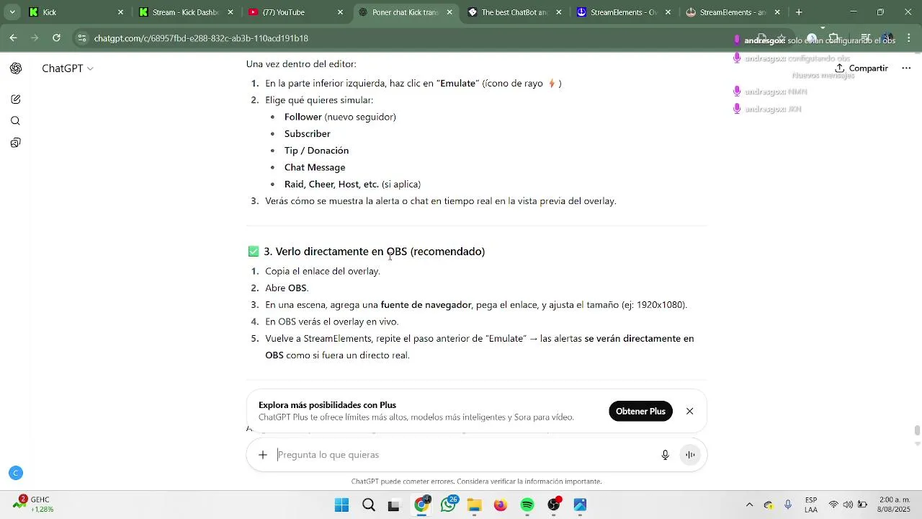View site information icon in address bar

click(x=82, y=38)
